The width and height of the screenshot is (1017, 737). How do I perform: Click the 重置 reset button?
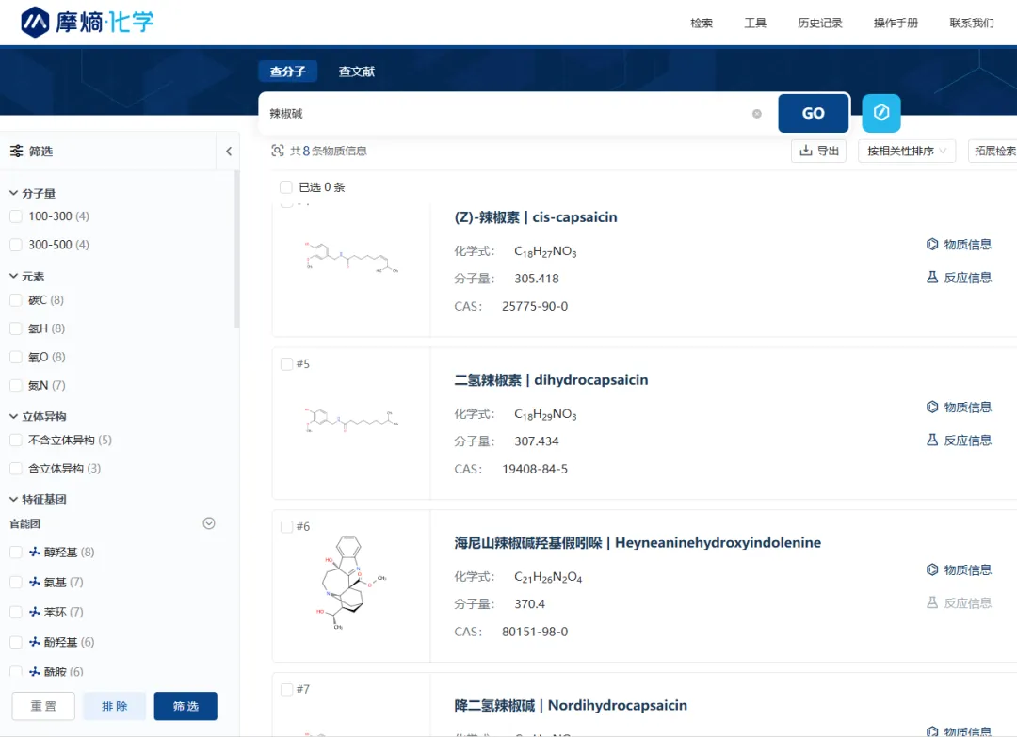(43, 706)
